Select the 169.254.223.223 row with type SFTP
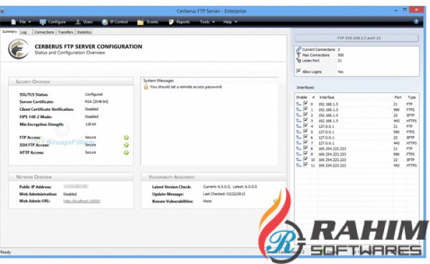The width and height of the screenshot is (430, 264). click(x=356, y=160)
